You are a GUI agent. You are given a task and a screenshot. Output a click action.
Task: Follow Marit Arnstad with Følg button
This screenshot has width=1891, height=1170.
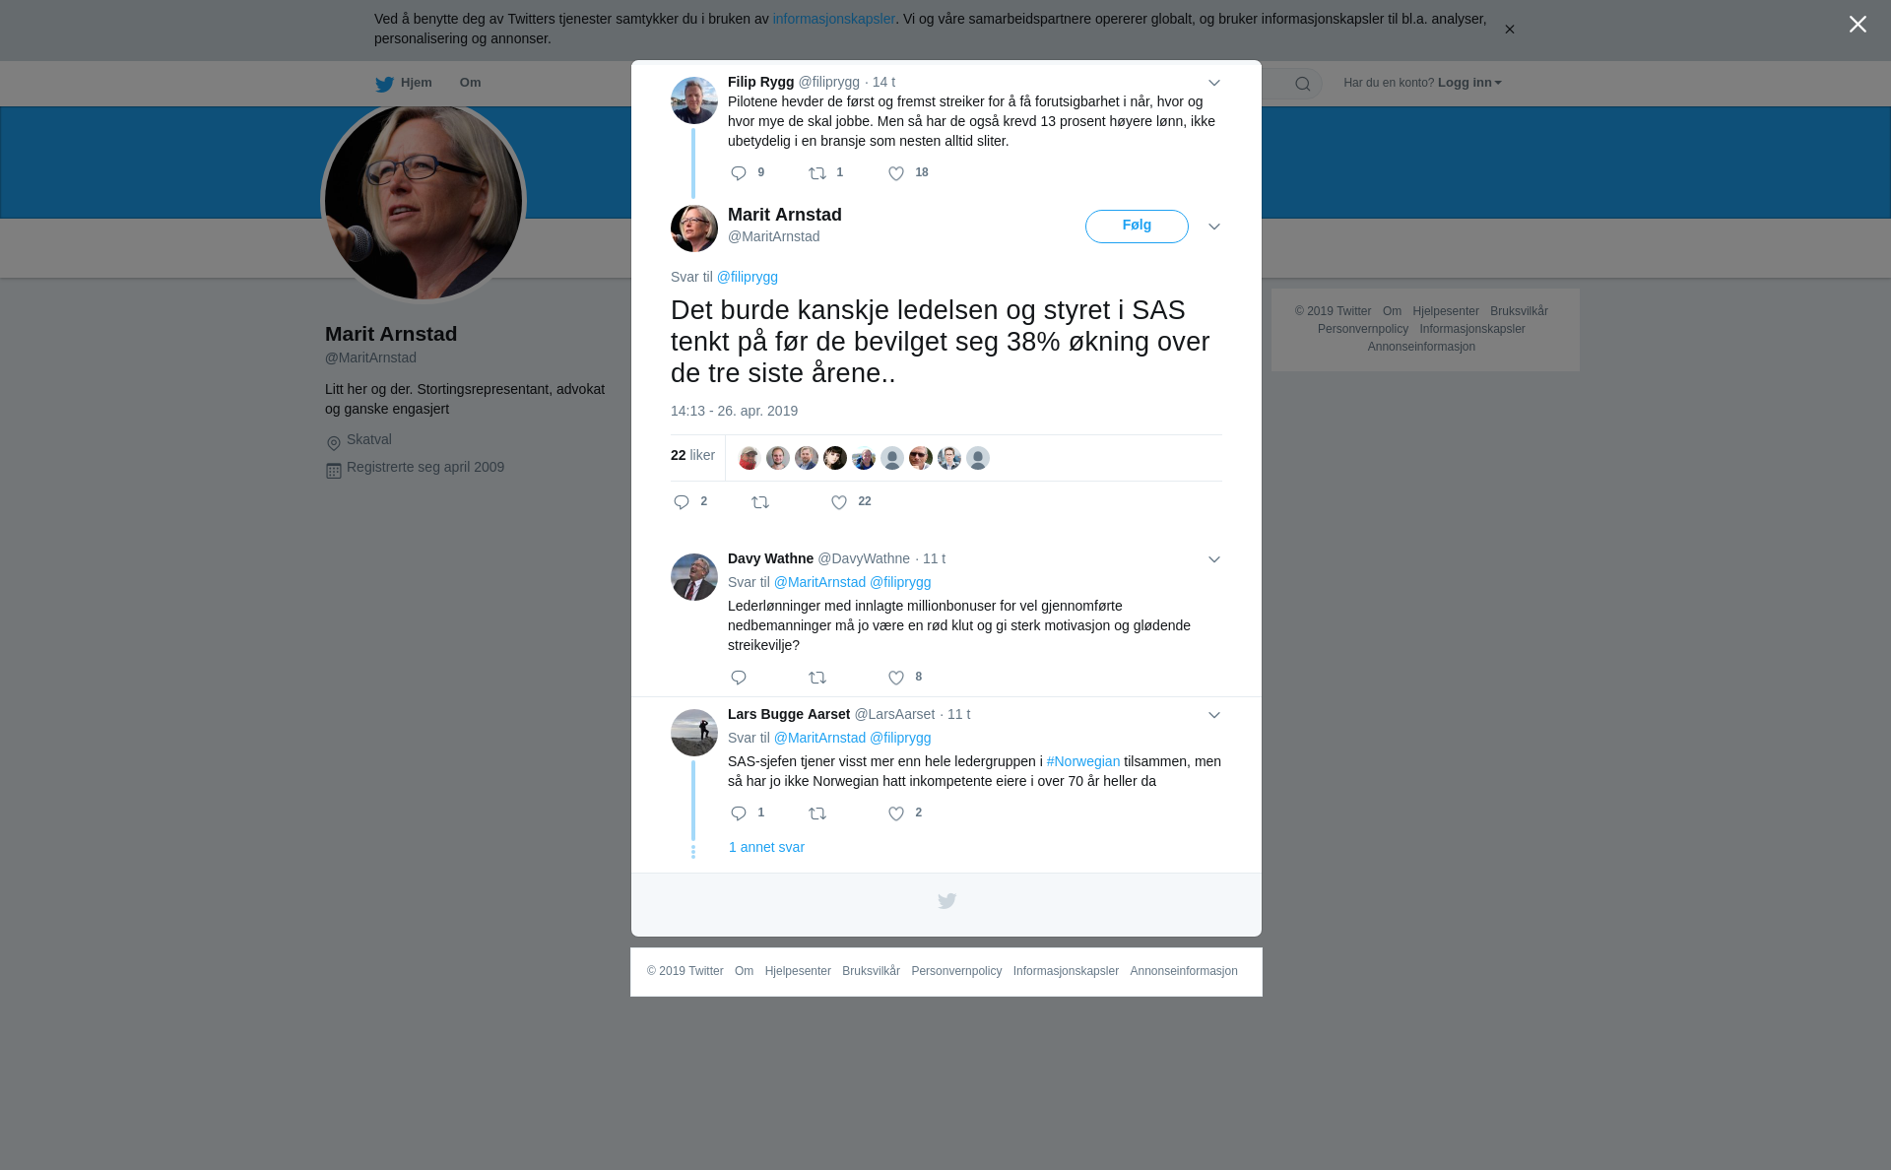pyautogui.click(x=1137, y=227)
